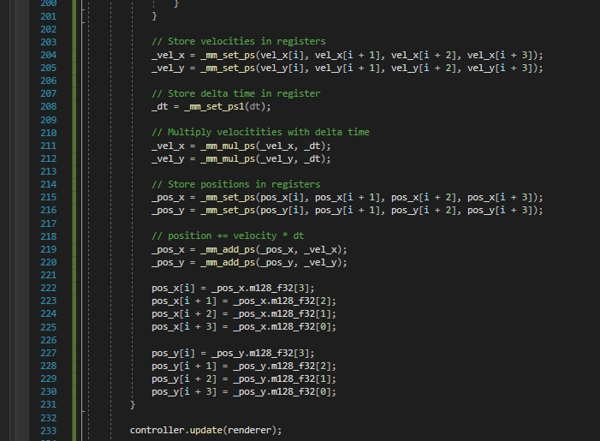Click "pos_y[i + 1] = _pos_y.m128_f32[2];"
Viewport: 600px width, 441px height.
(244, 366)
